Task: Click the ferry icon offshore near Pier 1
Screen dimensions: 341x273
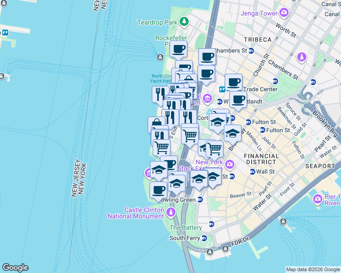Action: 283,221
